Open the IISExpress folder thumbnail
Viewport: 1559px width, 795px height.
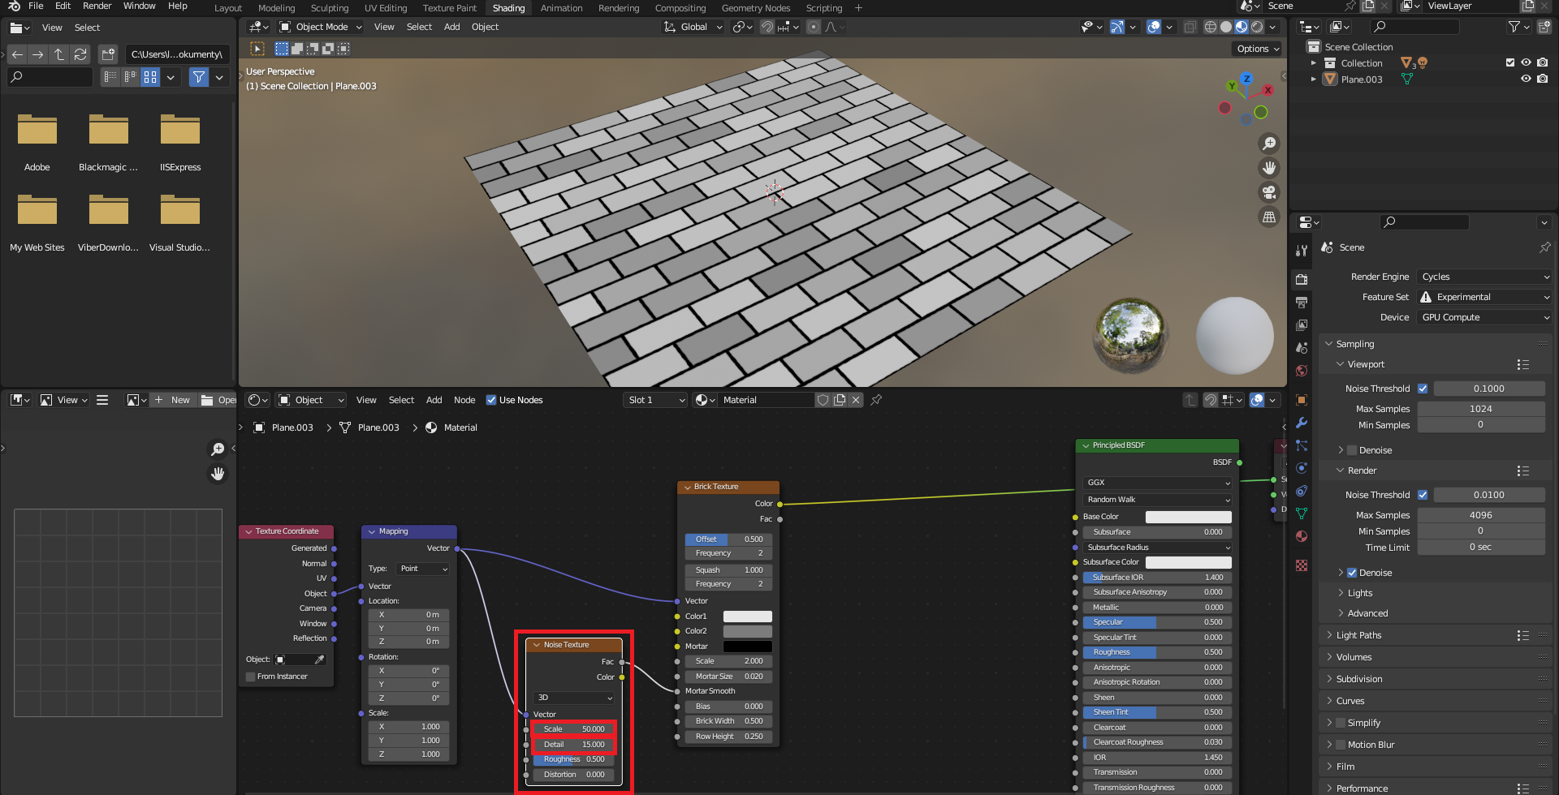(x=180, y=130)
